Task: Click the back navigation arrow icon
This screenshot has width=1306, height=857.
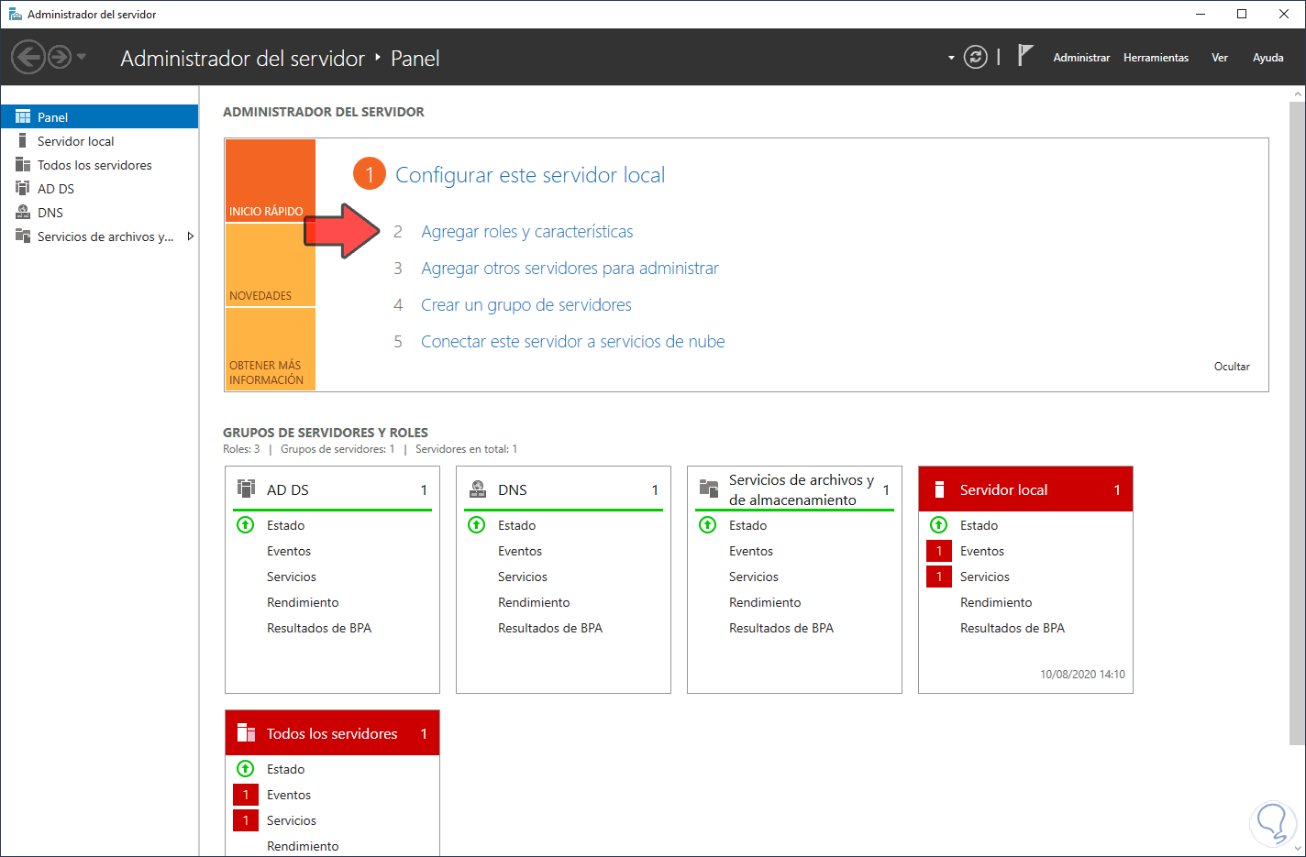Action: pyautogui.click(x=28, y=57)
